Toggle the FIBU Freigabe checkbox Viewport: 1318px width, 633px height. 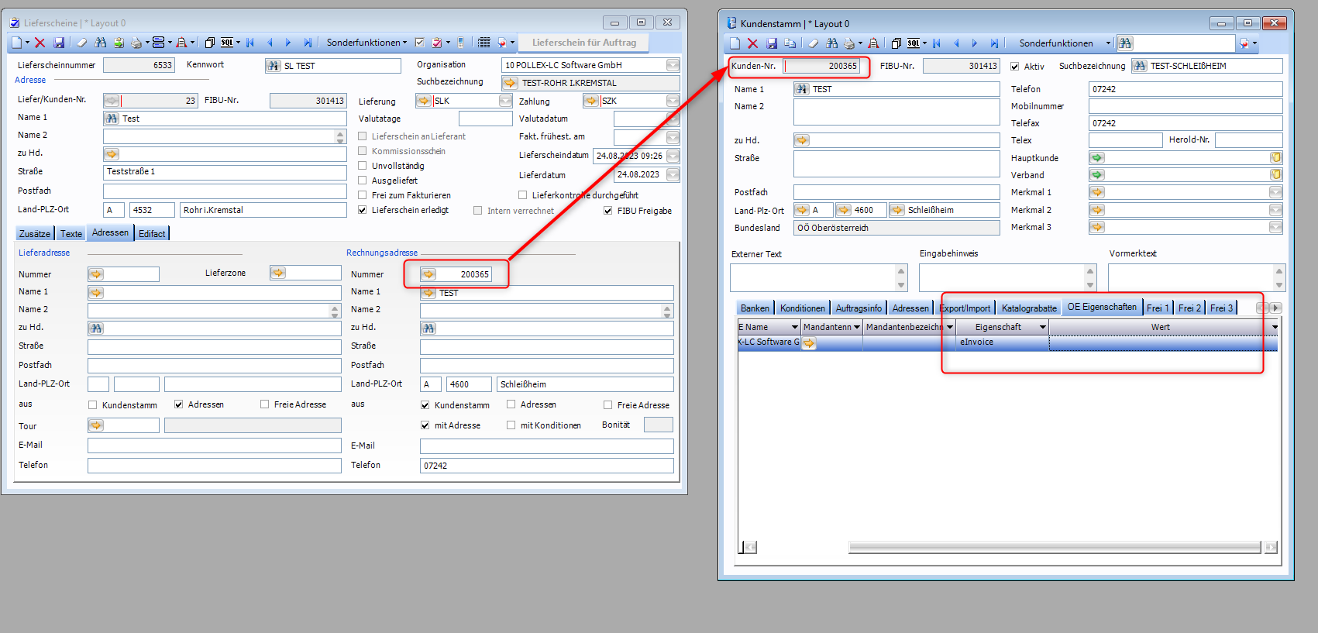pyautogui.click(x=608, y=211)
